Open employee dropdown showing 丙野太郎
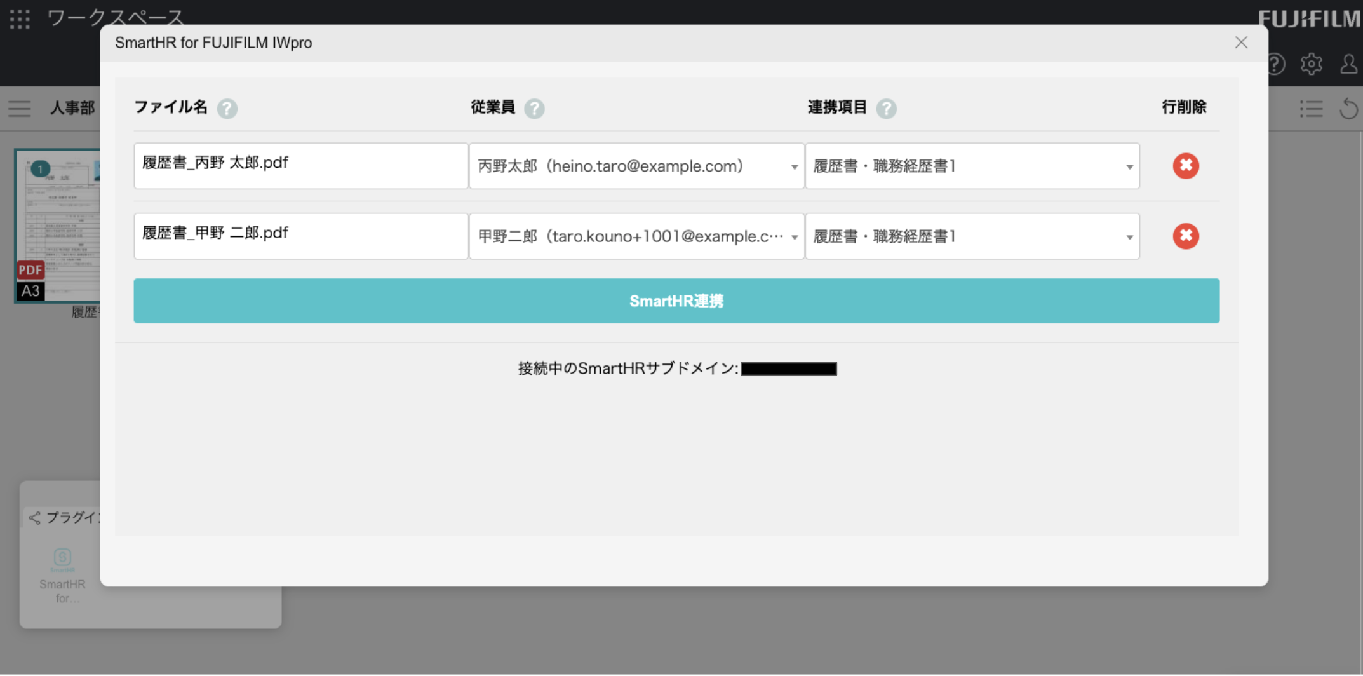Screen dimensions: 1363x676 (x=637, y=166)
